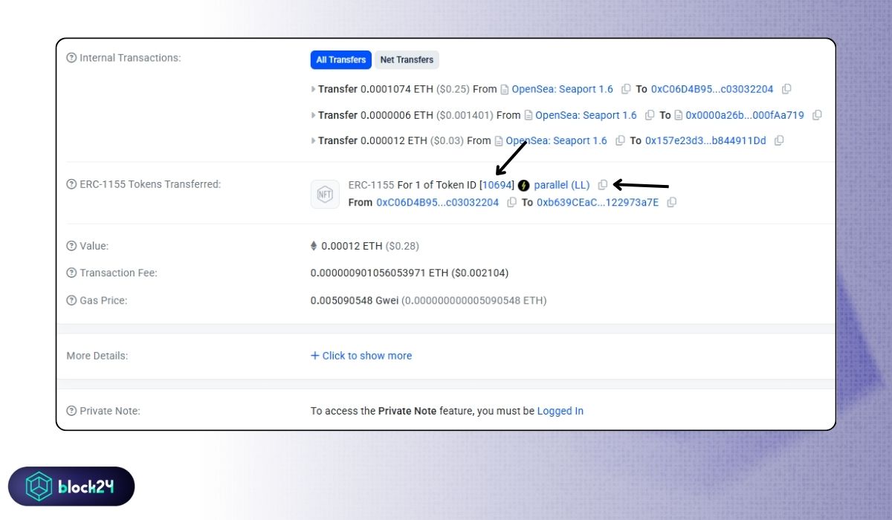The height and width of the screenshot is (520, 892).
Task: Open OpenSea: Seaport 1.6 link in third transfer
Action: tap(557, 140)
